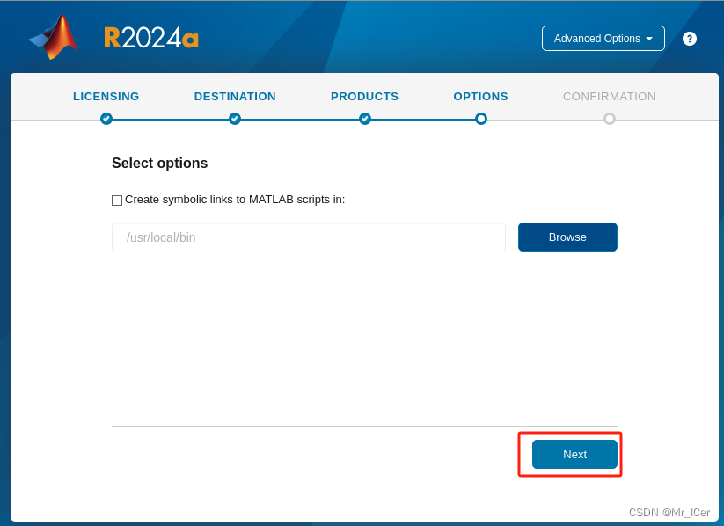Focus the /usr/local/bin path field

click(x=308, y=237)
